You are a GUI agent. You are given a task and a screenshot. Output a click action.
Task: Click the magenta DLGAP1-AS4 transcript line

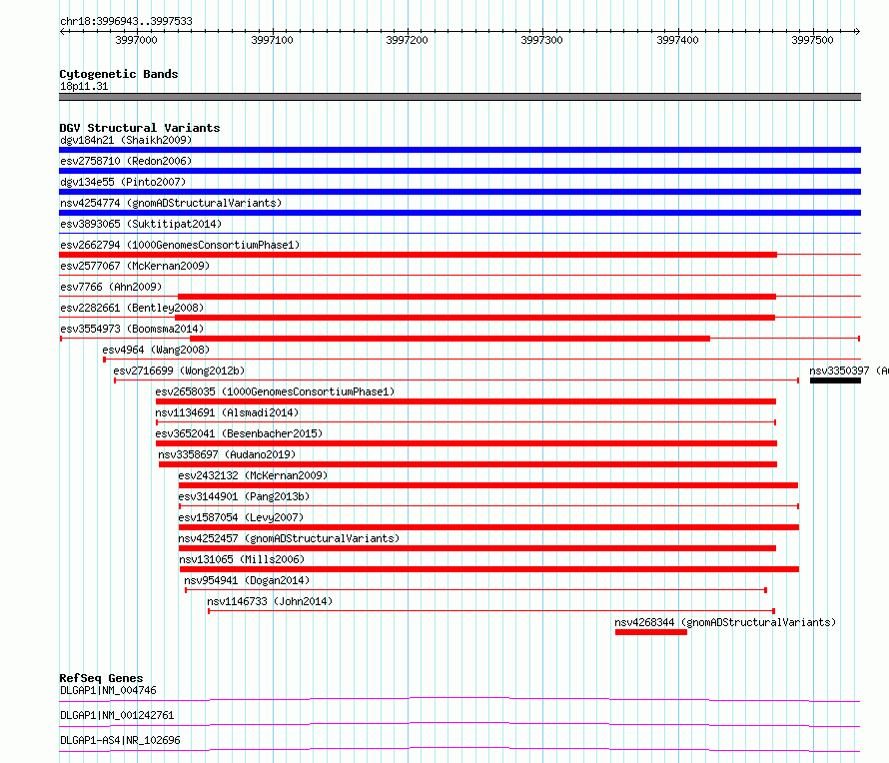pyautogui.click(x=459, y=749)
